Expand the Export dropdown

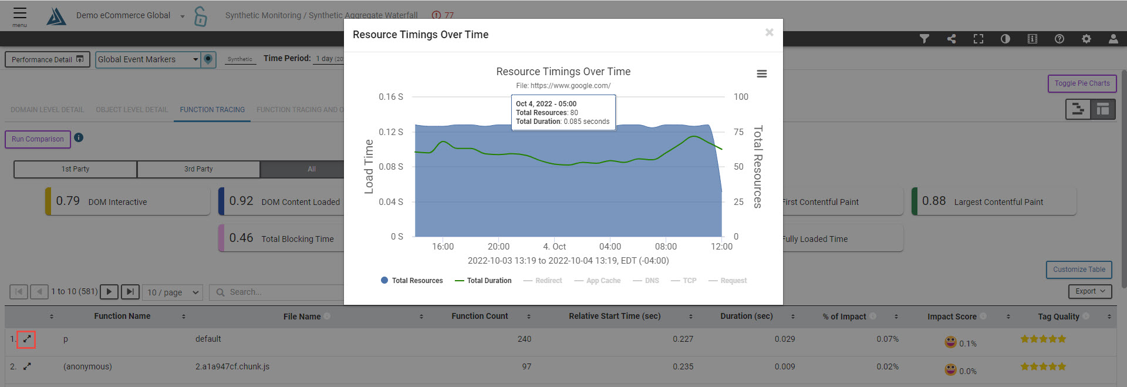click(1090, 291)
